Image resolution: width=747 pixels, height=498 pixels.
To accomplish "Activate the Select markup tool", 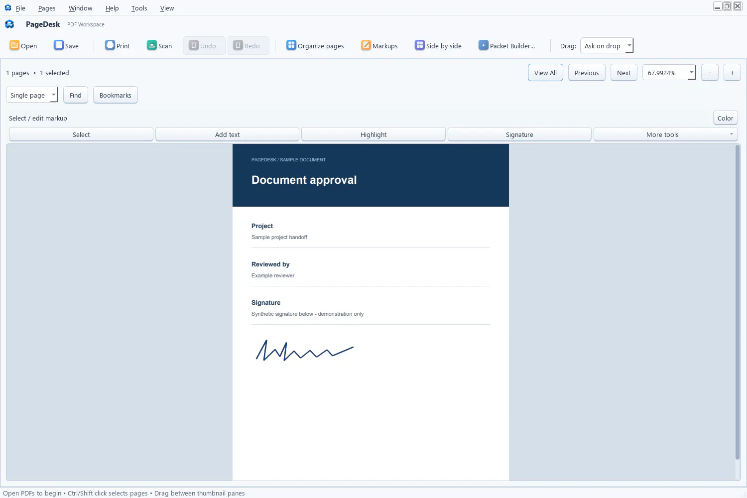I will click(x=81, y=134).
